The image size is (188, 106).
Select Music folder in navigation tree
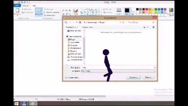[72, 51]
